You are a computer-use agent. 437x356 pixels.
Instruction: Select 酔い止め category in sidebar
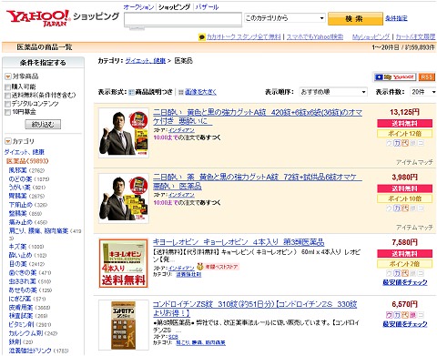[20, 255]
